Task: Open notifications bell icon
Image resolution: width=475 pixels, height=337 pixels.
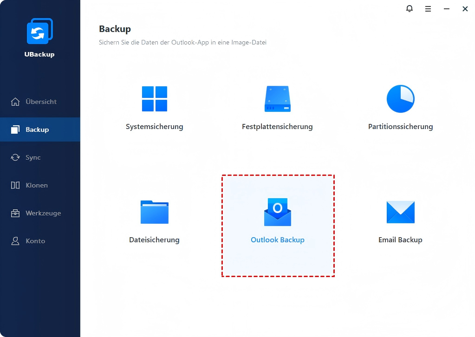Action: pos(409,8)
